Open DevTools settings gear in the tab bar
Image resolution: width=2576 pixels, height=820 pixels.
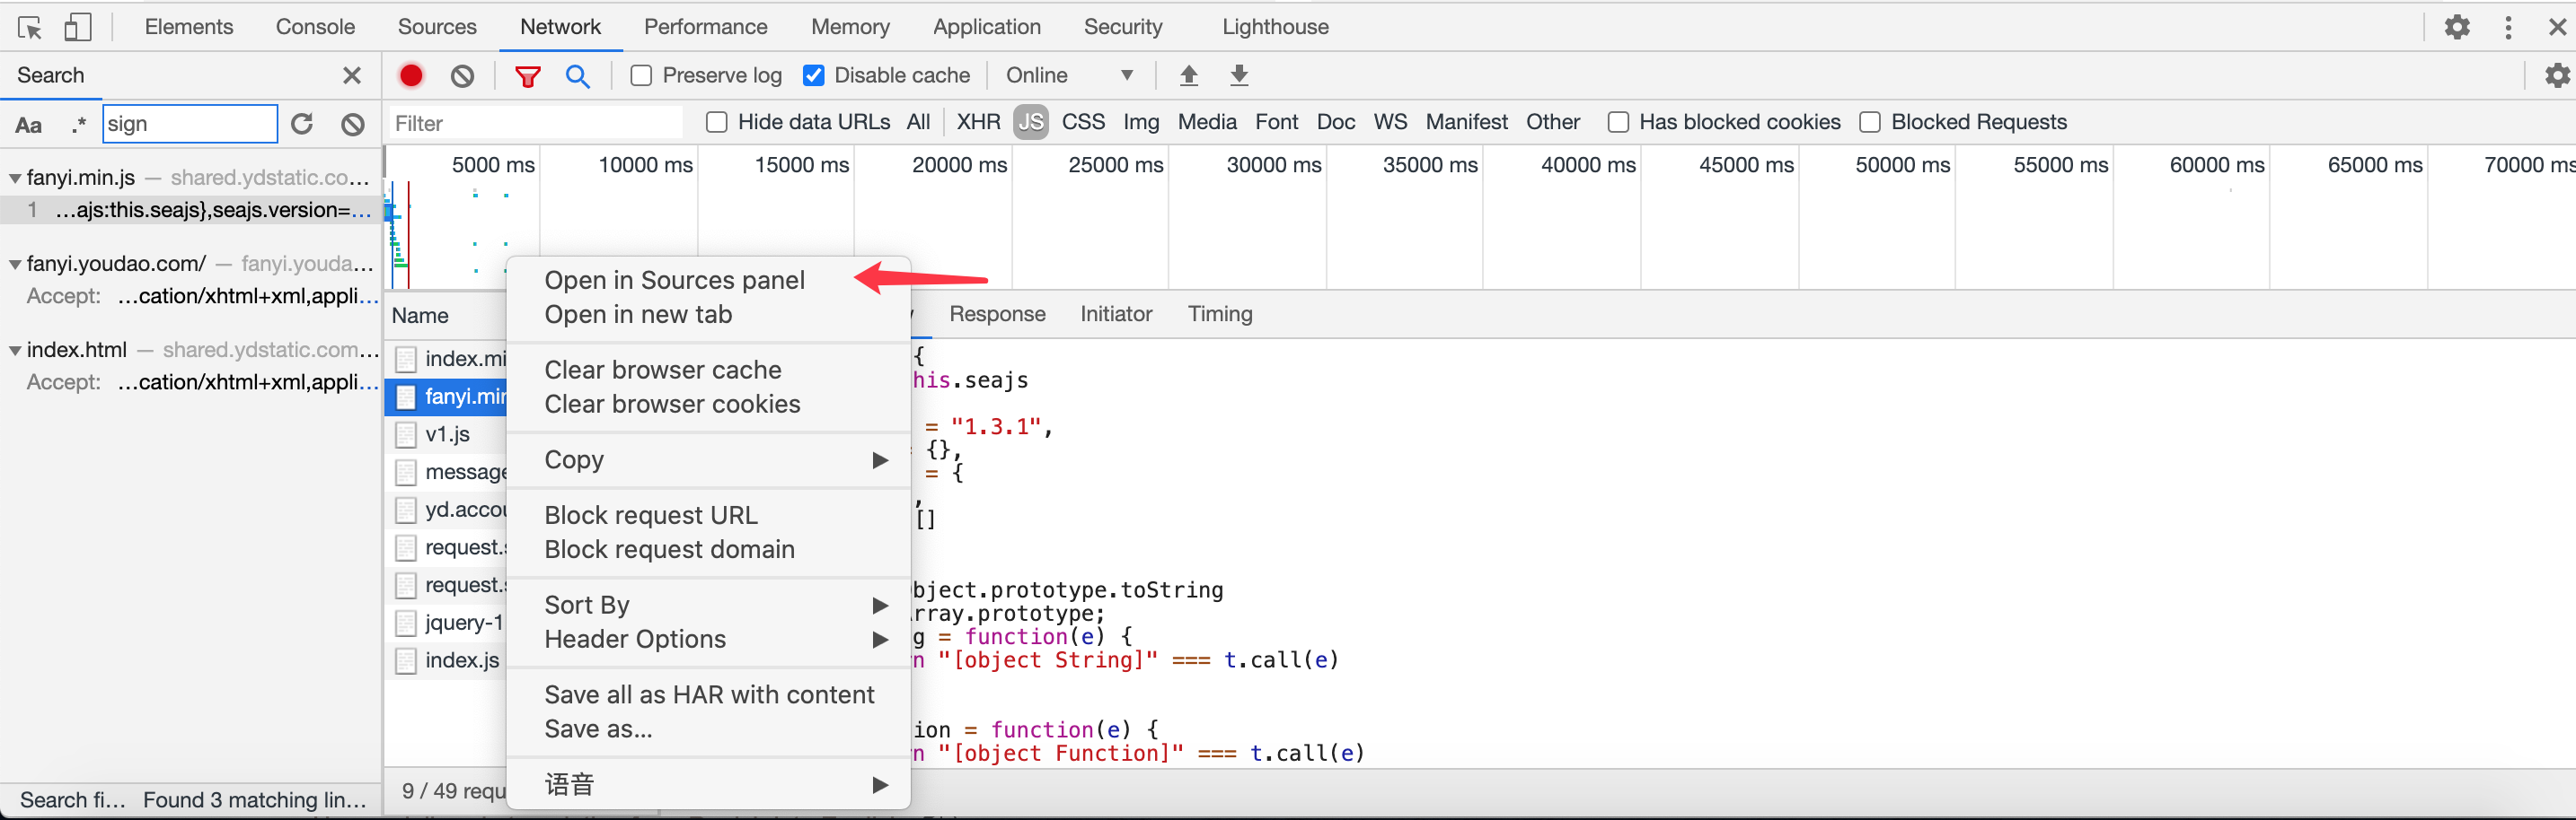pyautogui.click(x=2457, y=27)
